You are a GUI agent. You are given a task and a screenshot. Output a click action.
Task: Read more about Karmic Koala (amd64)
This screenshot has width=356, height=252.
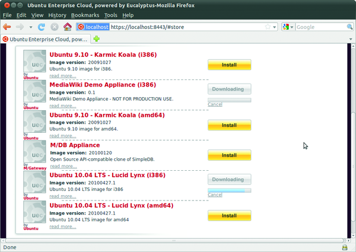(x=63, y=136)
